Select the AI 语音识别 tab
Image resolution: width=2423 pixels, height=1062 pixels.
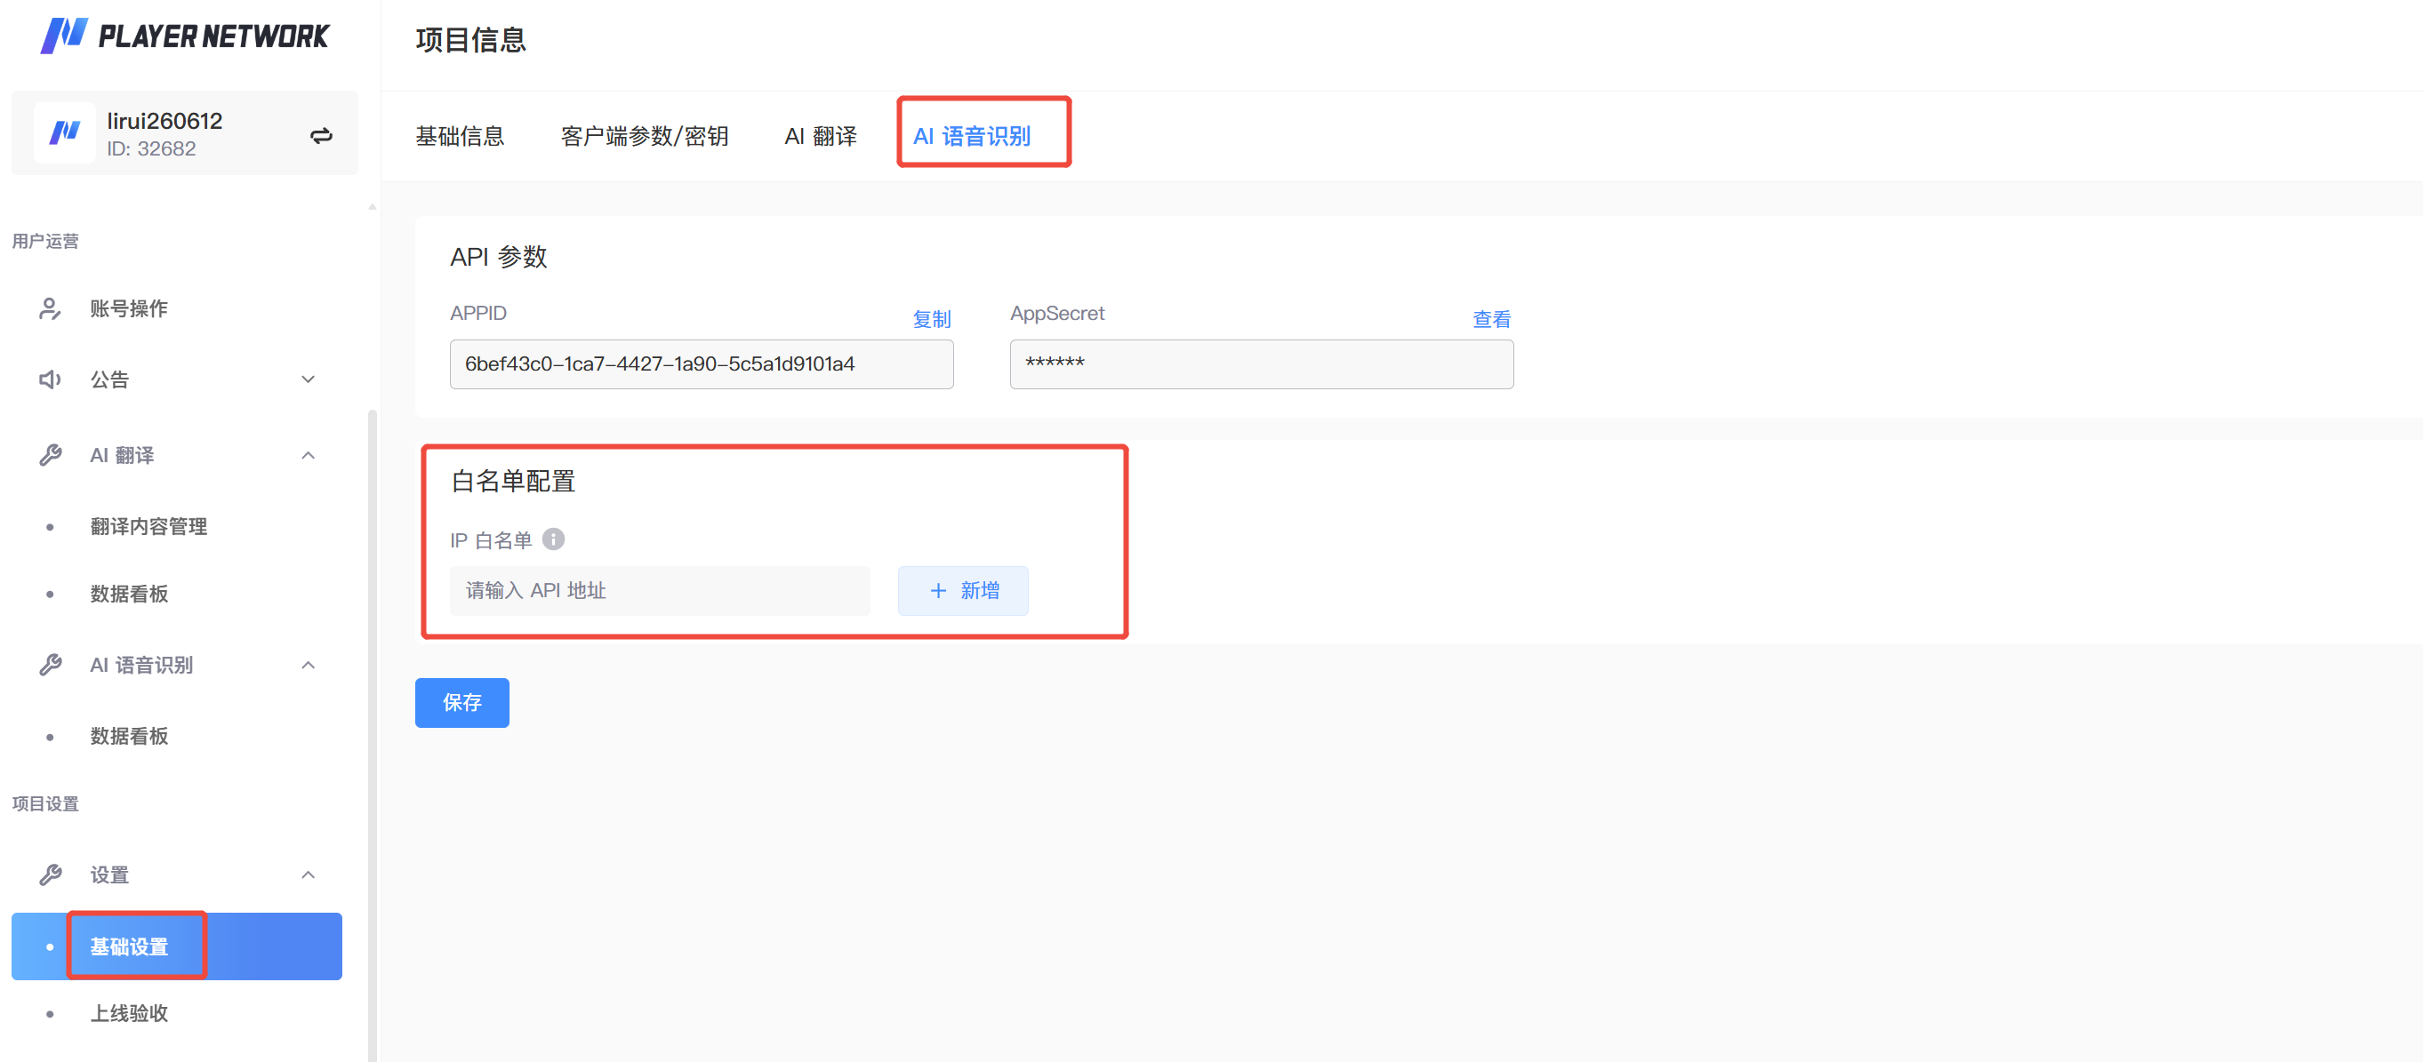tap(972, 136)
